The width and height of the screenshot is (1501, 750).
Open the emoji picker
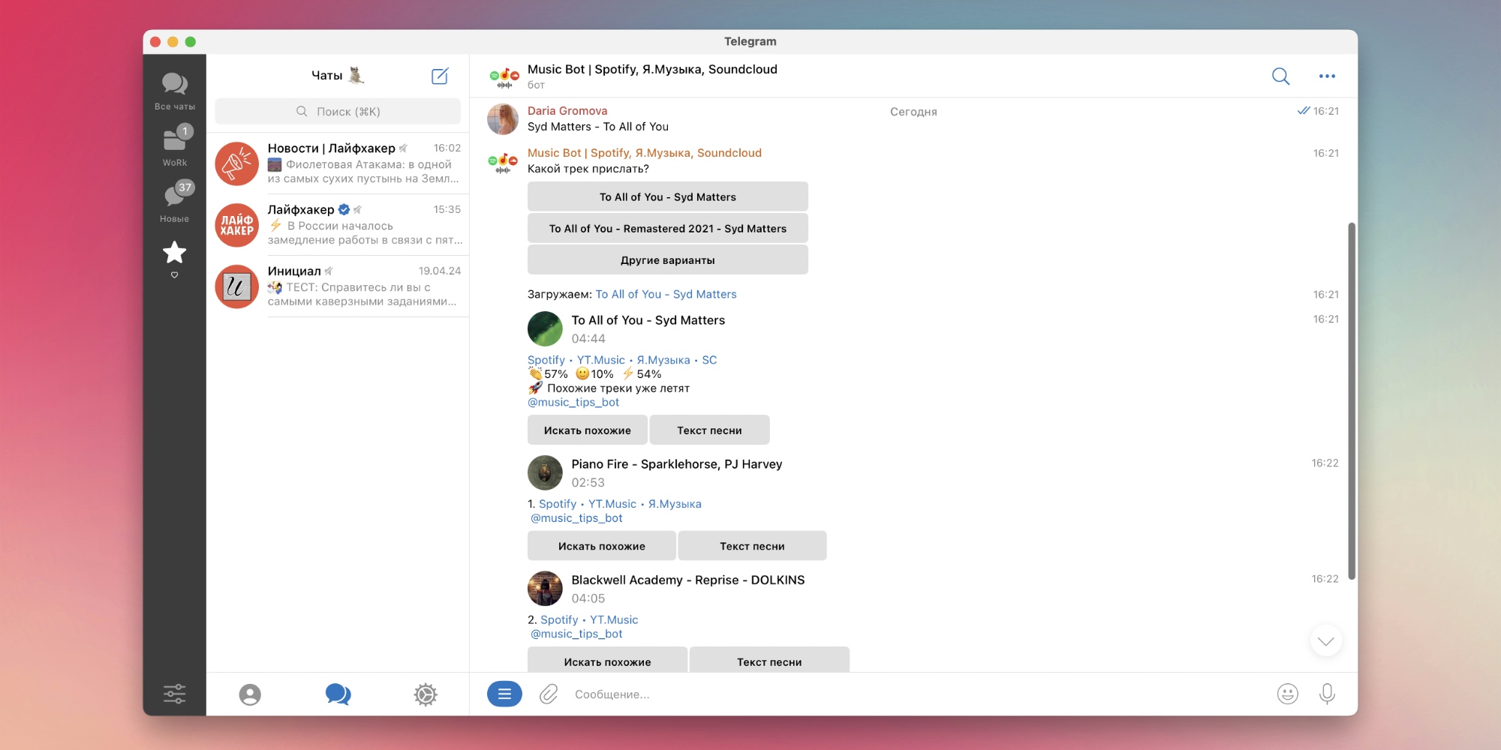pos(1288,694)
